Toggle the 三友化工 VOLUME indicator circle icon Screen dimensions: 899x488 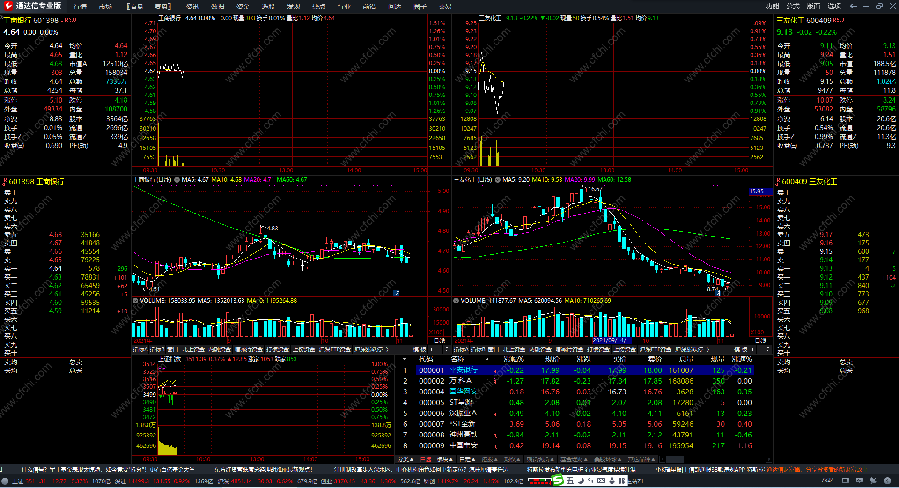[456, 301]
